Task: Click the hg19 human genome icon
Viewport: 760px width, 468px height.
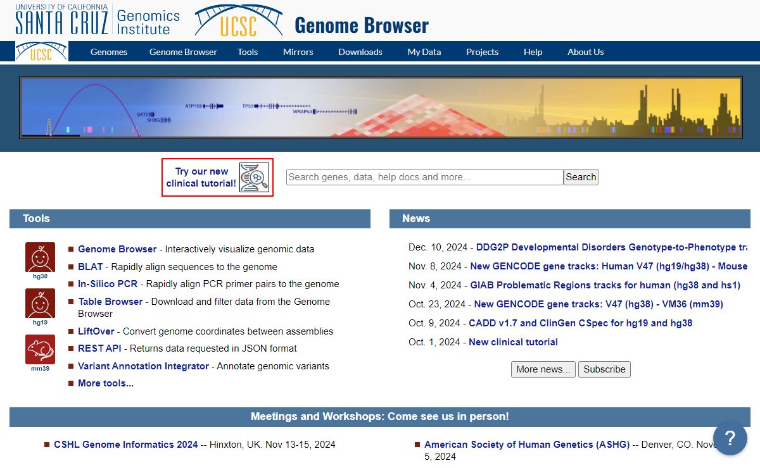Action: 40,304
